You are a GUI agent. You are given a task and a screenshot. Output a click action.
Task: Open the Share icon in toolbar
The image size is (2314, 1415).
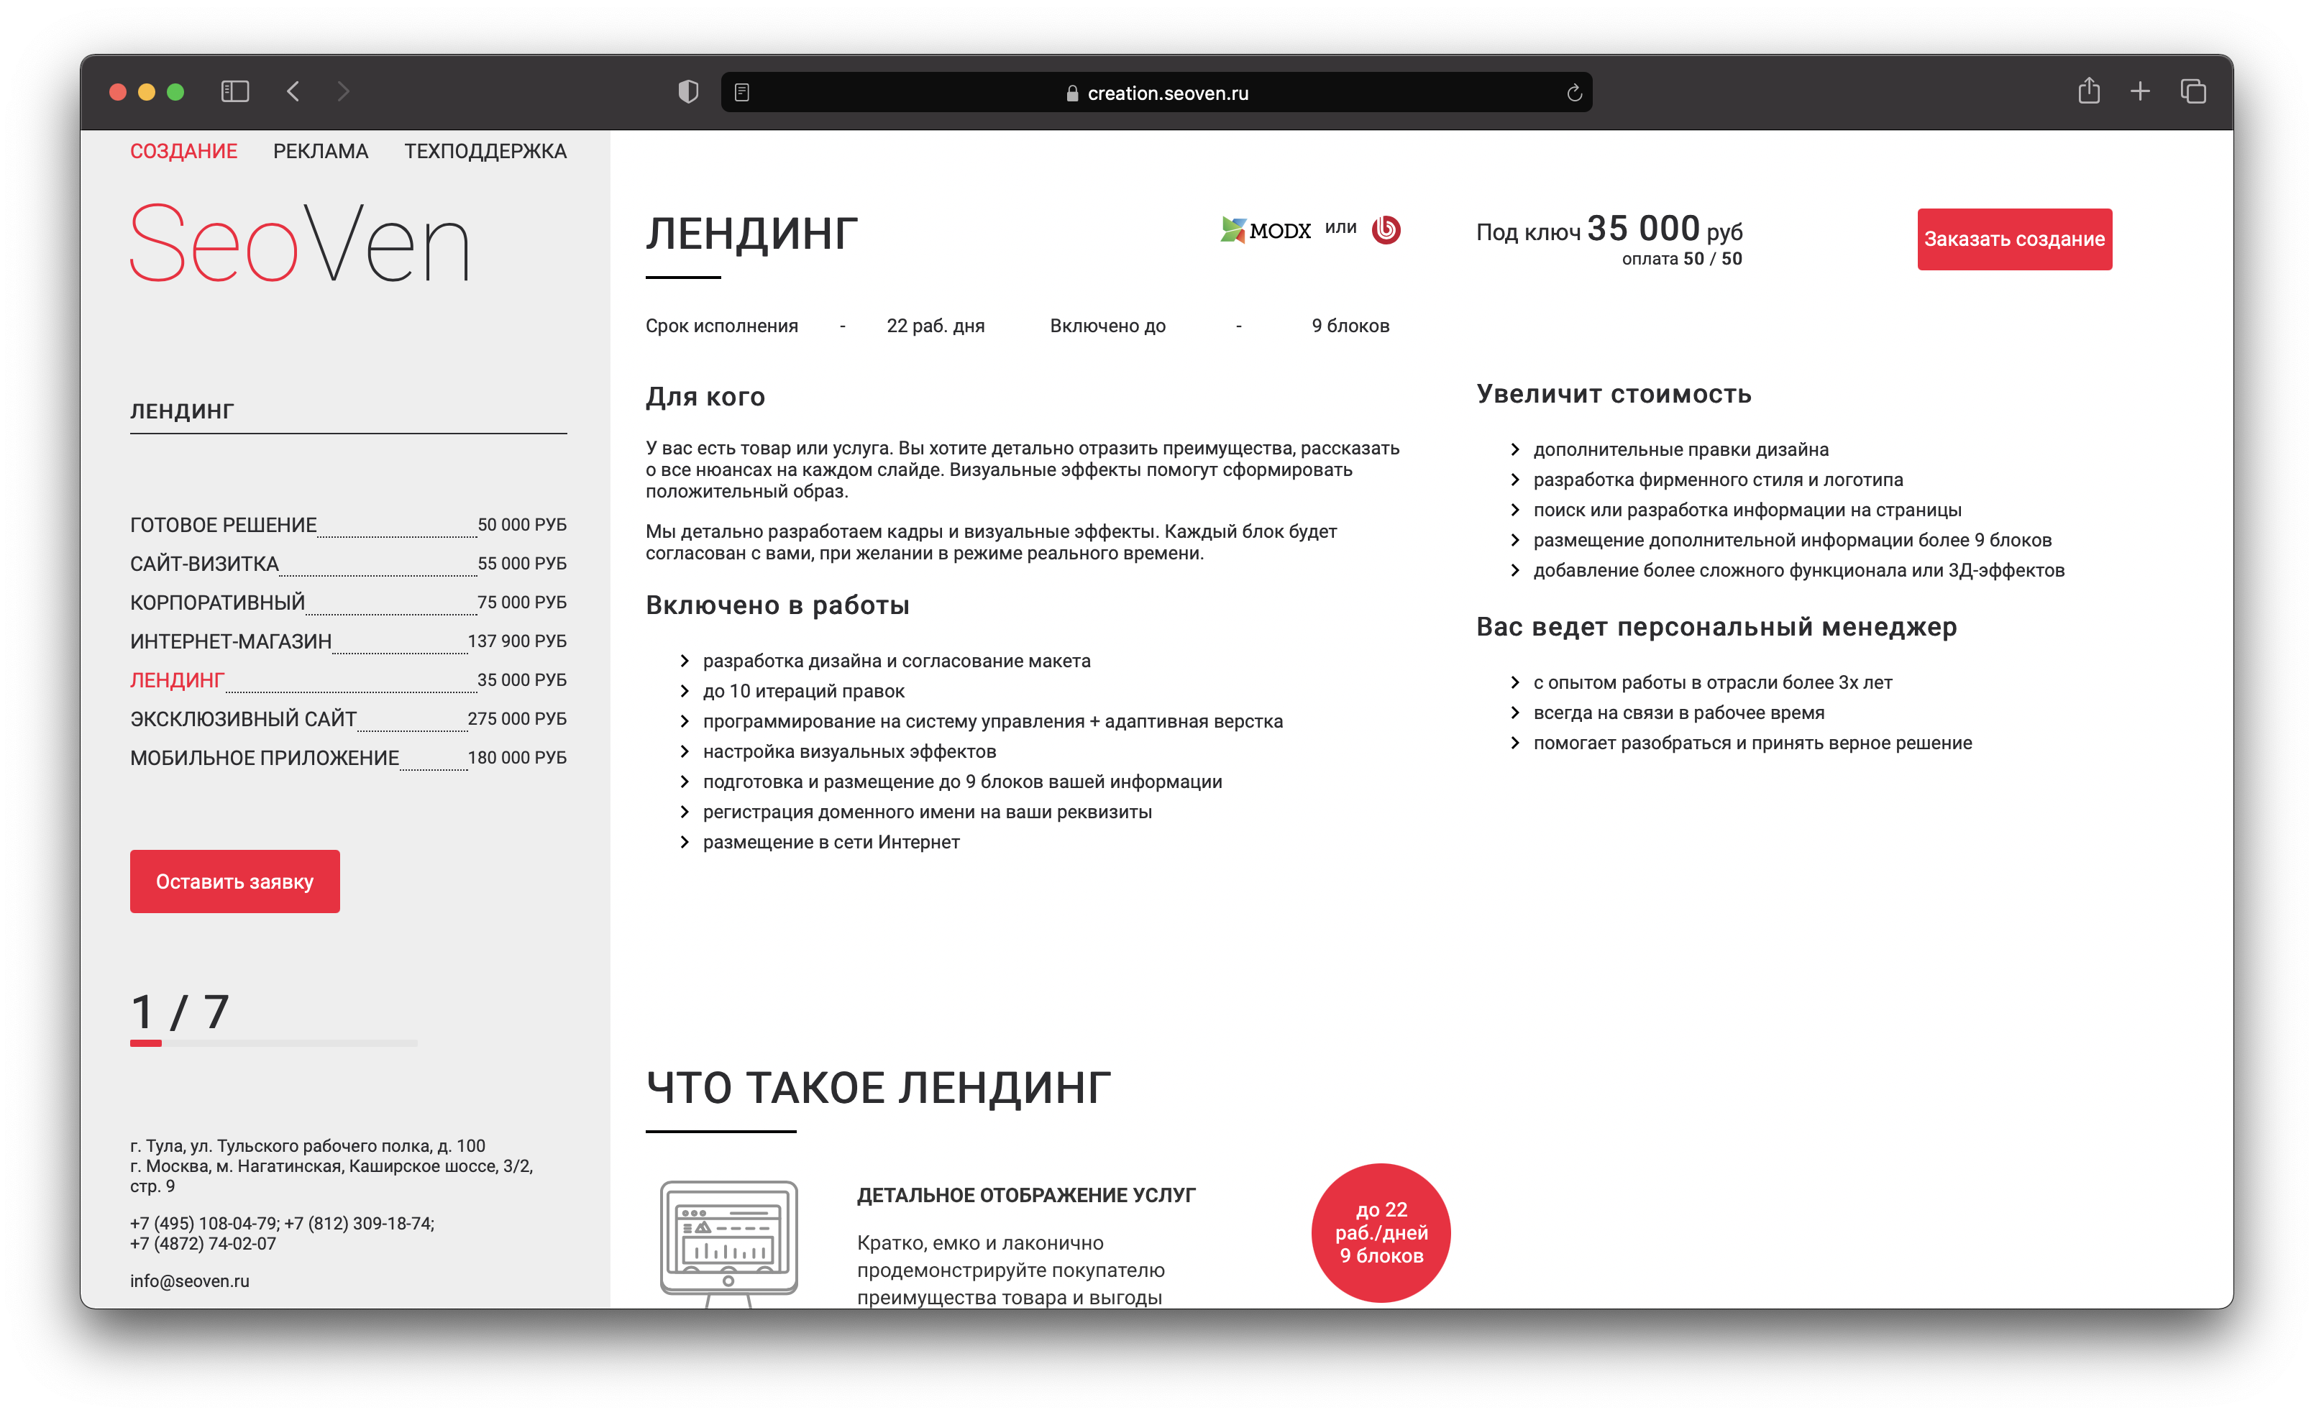[x=2089, y=90]
